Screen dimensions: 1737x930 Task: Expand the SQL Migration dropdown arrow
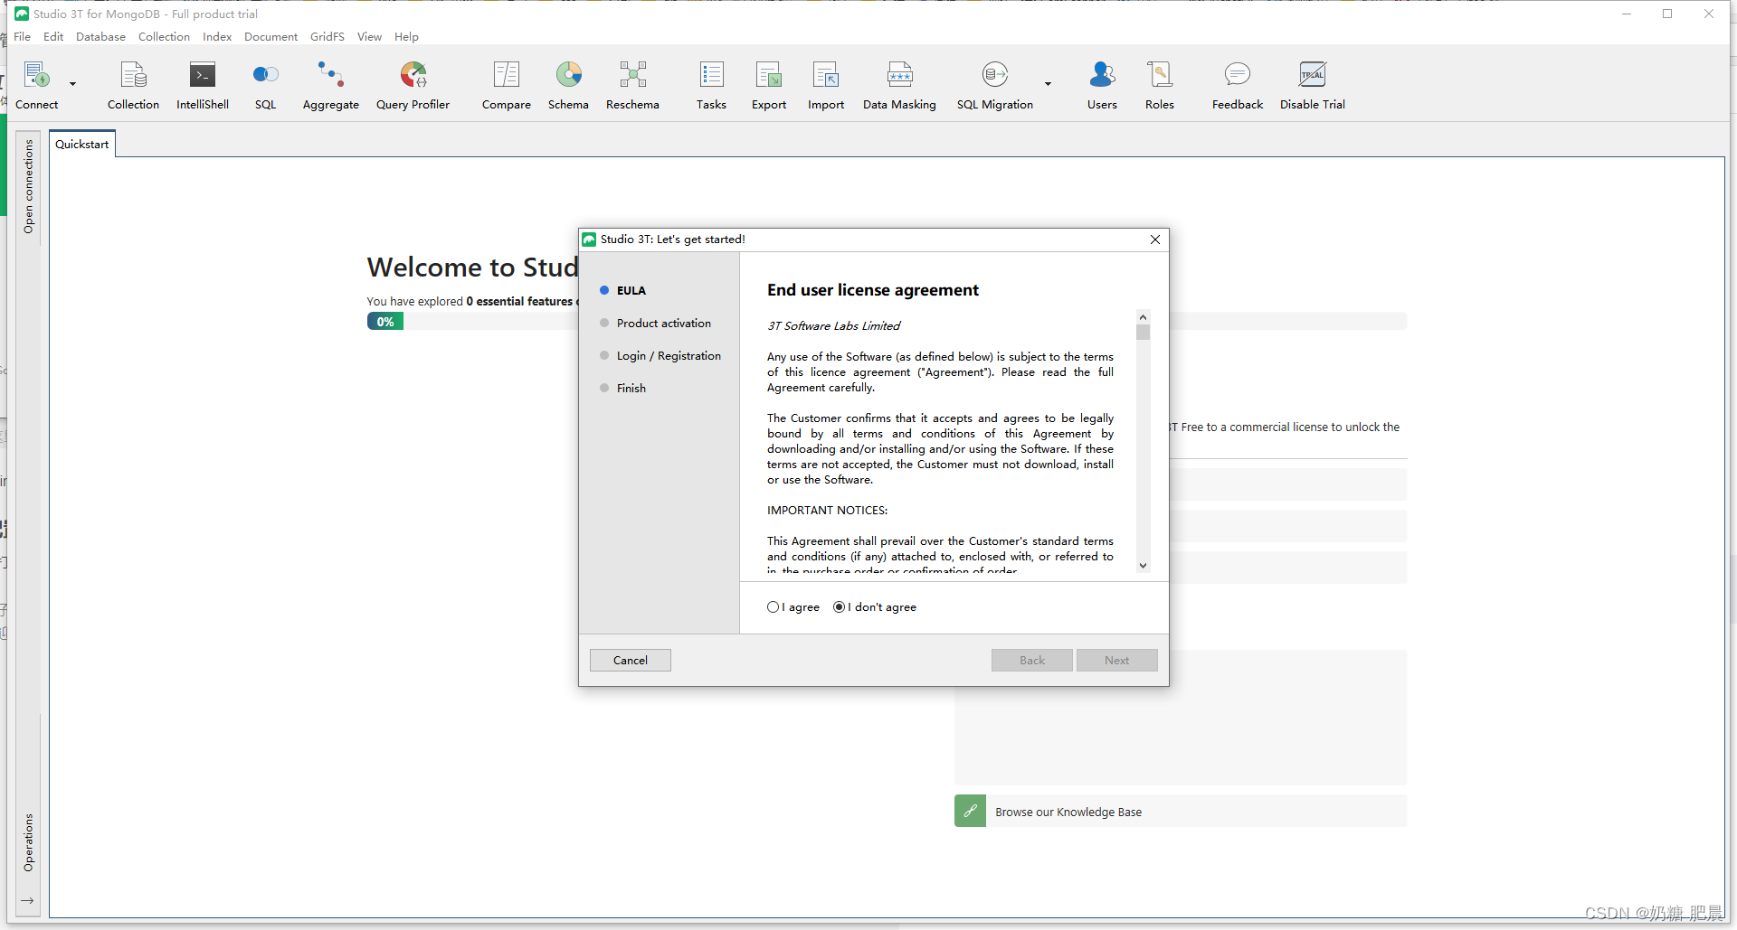(1047, 84)
